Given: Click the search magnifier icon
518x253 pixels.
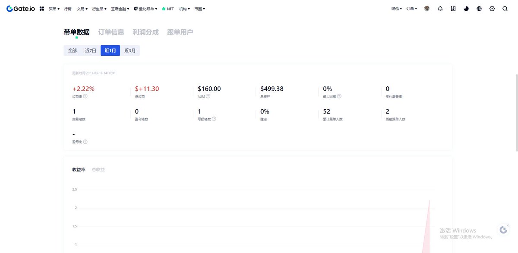Looking at the screenshot, I should 505,9.
